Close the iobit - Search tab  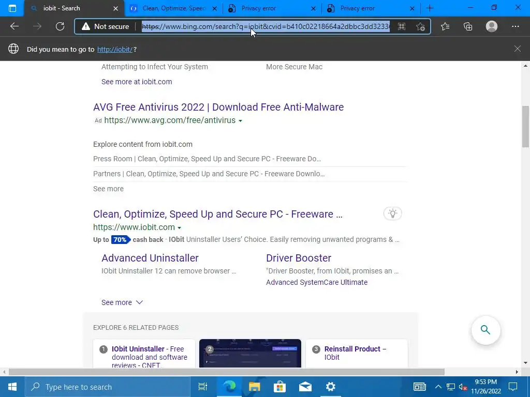click(115, 8)
